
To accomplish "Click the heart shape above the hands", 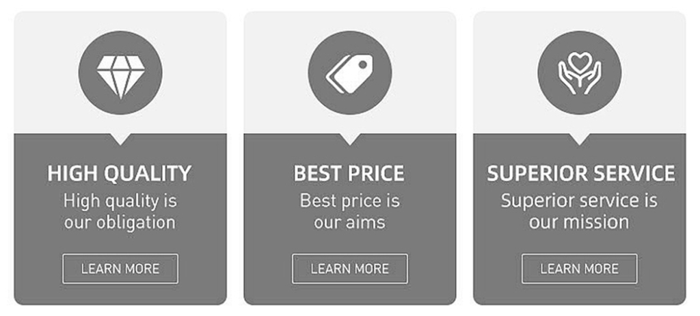I will tap(579, 62).
